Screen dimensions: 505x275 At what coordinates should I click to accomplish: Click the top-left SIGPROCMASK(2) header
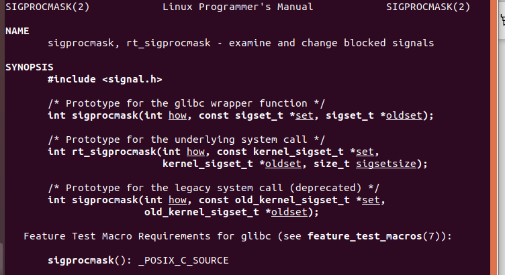pyautogui.click(x=47, y=7)
